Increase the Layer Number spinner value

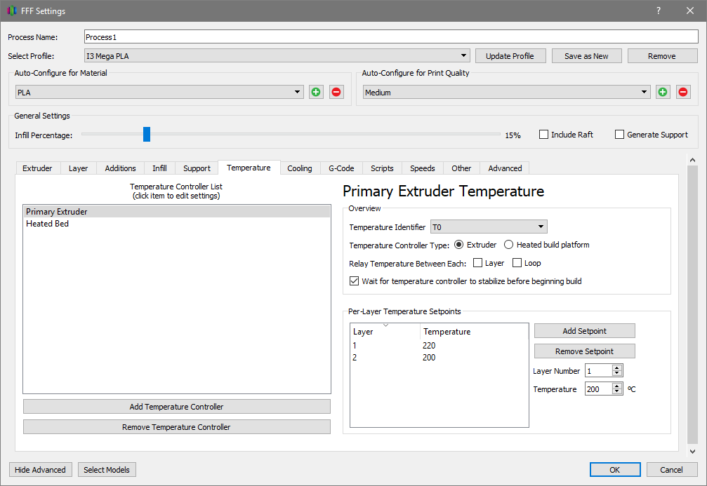617,367
